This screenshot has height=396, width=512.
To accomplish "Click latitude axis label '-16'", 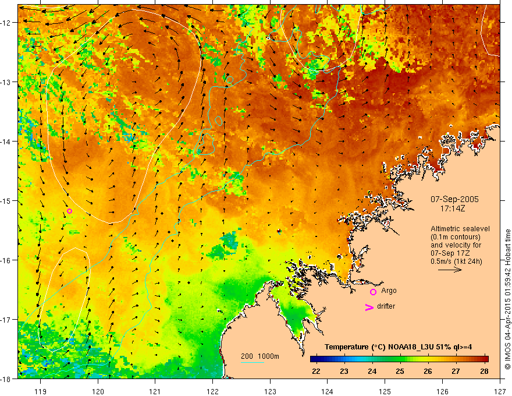I will [x=6, y=260].
